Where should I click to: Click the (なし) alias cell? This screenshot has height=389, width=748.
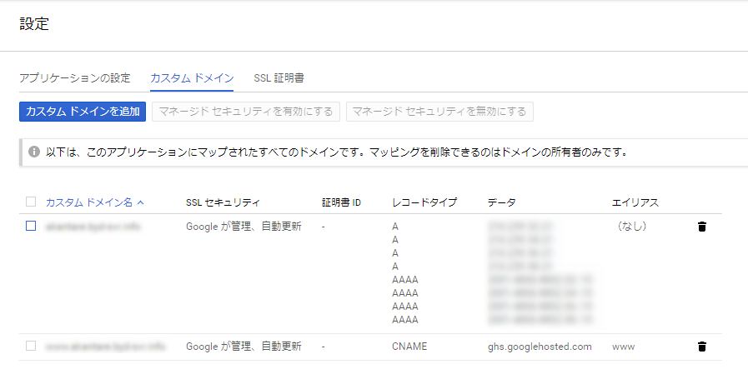[632, 227]
